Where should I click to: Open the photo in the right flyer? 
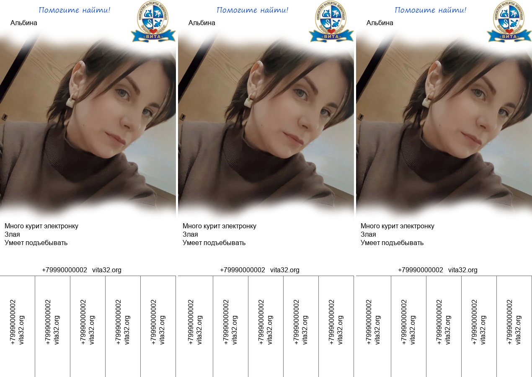(444, 126)
